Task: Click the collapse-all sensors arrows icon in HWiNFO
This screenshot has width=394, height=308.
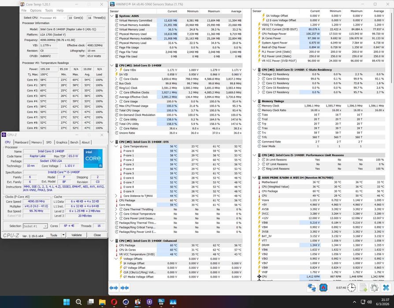Action: [125, 288]
